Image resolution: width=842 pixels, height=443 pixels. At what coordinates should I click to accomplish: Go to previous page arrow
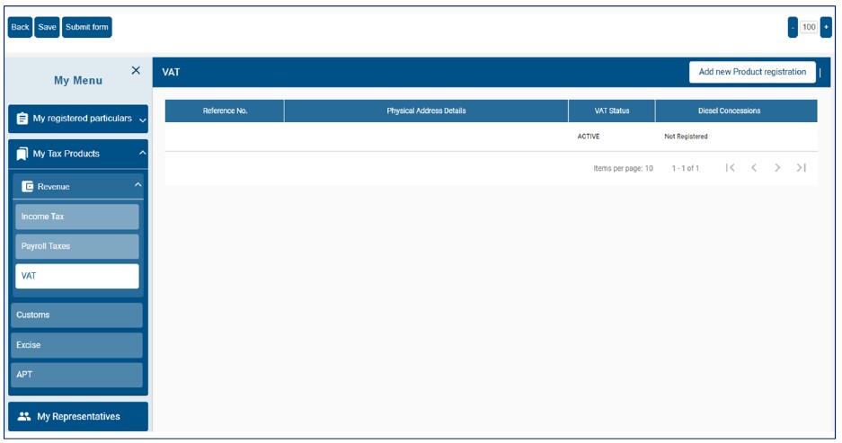click(754, 167)
